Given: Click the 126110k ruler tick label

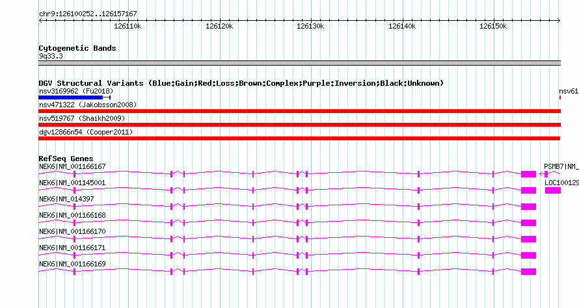Looking at the screenshot, I should (128, 26).
